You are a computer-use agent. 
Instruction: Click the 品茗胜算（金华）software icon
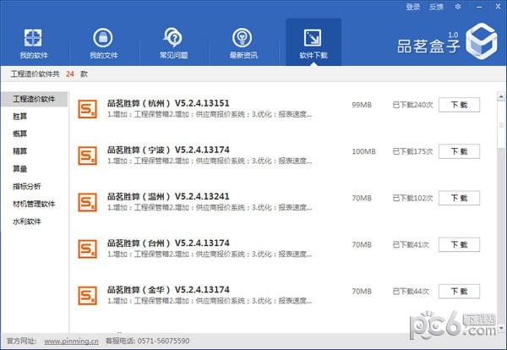tap(88, 295)
